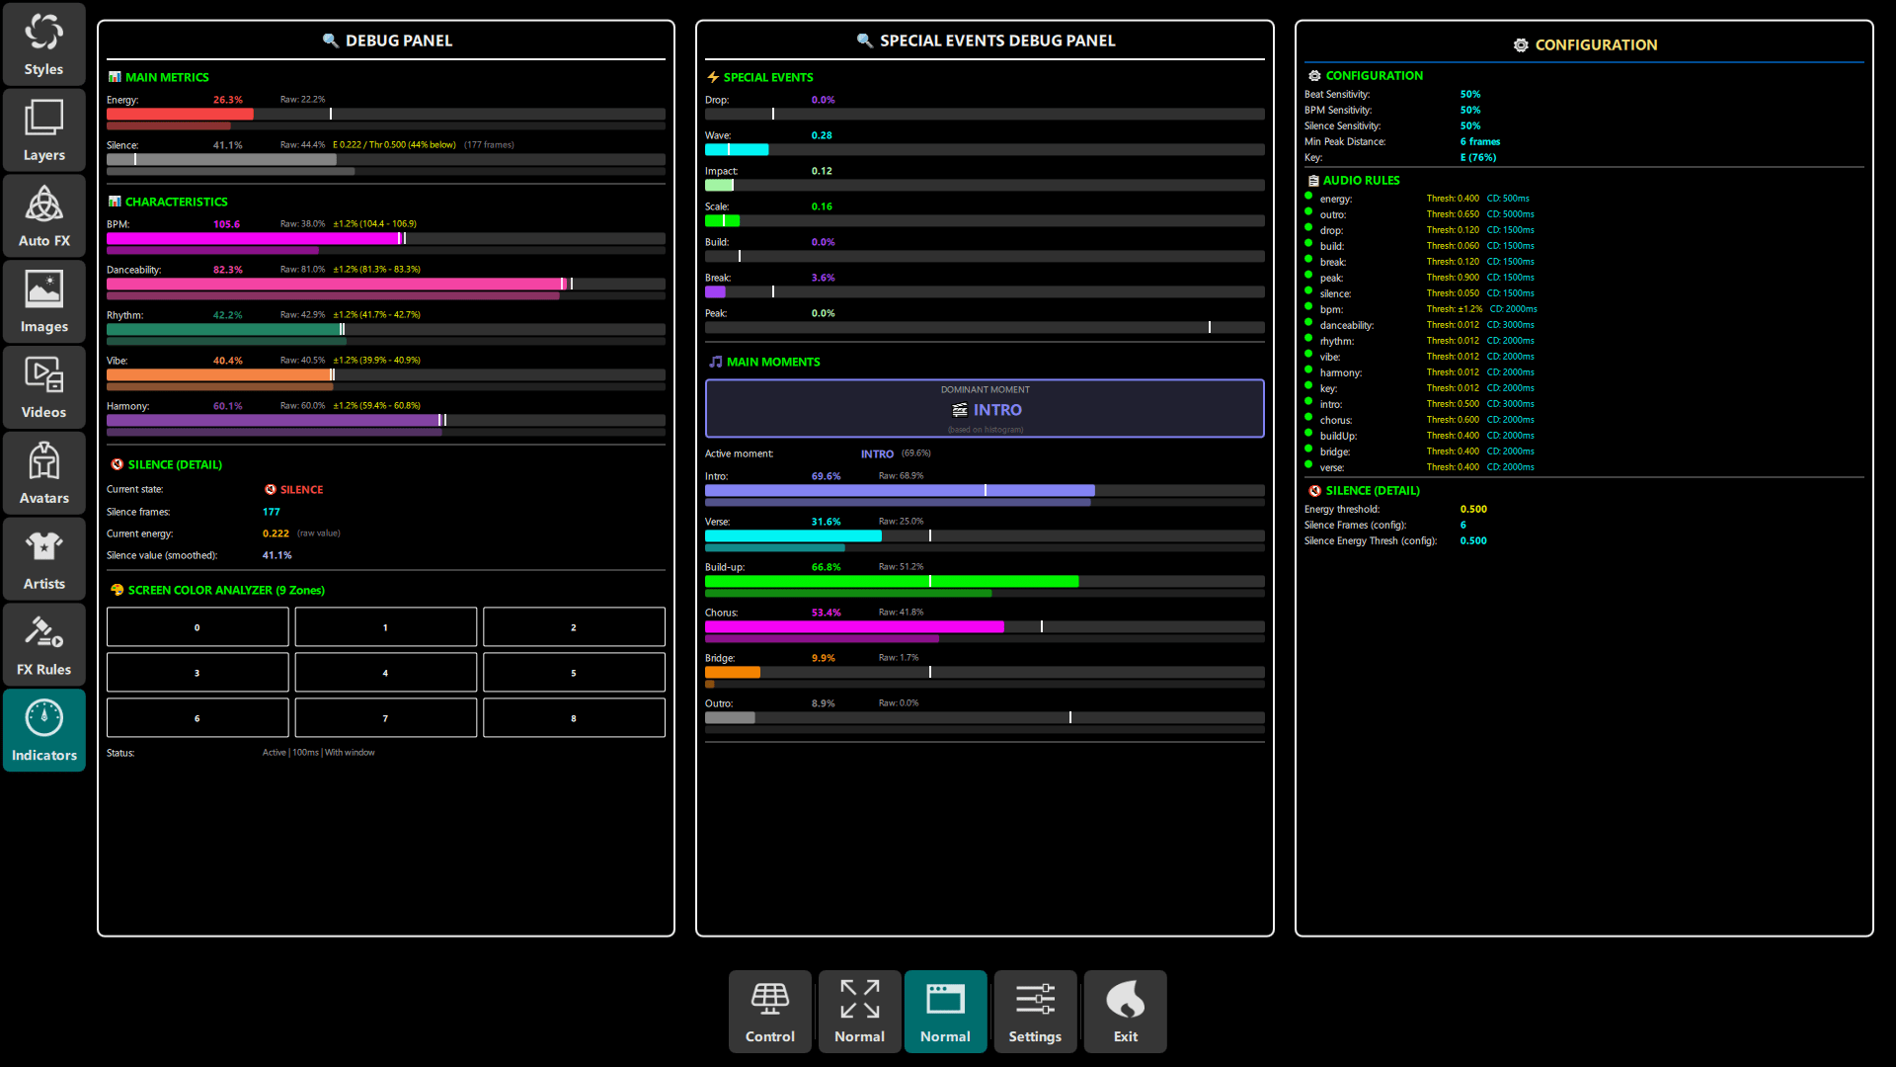
Task: Open the Dominant Moment INTRO box
Action: coord(985,408)
